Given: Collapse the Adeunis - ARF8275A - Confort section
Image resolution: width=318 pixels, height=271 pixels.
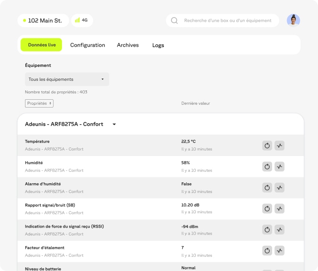Looking at the screenshot, I should (114, 124).
